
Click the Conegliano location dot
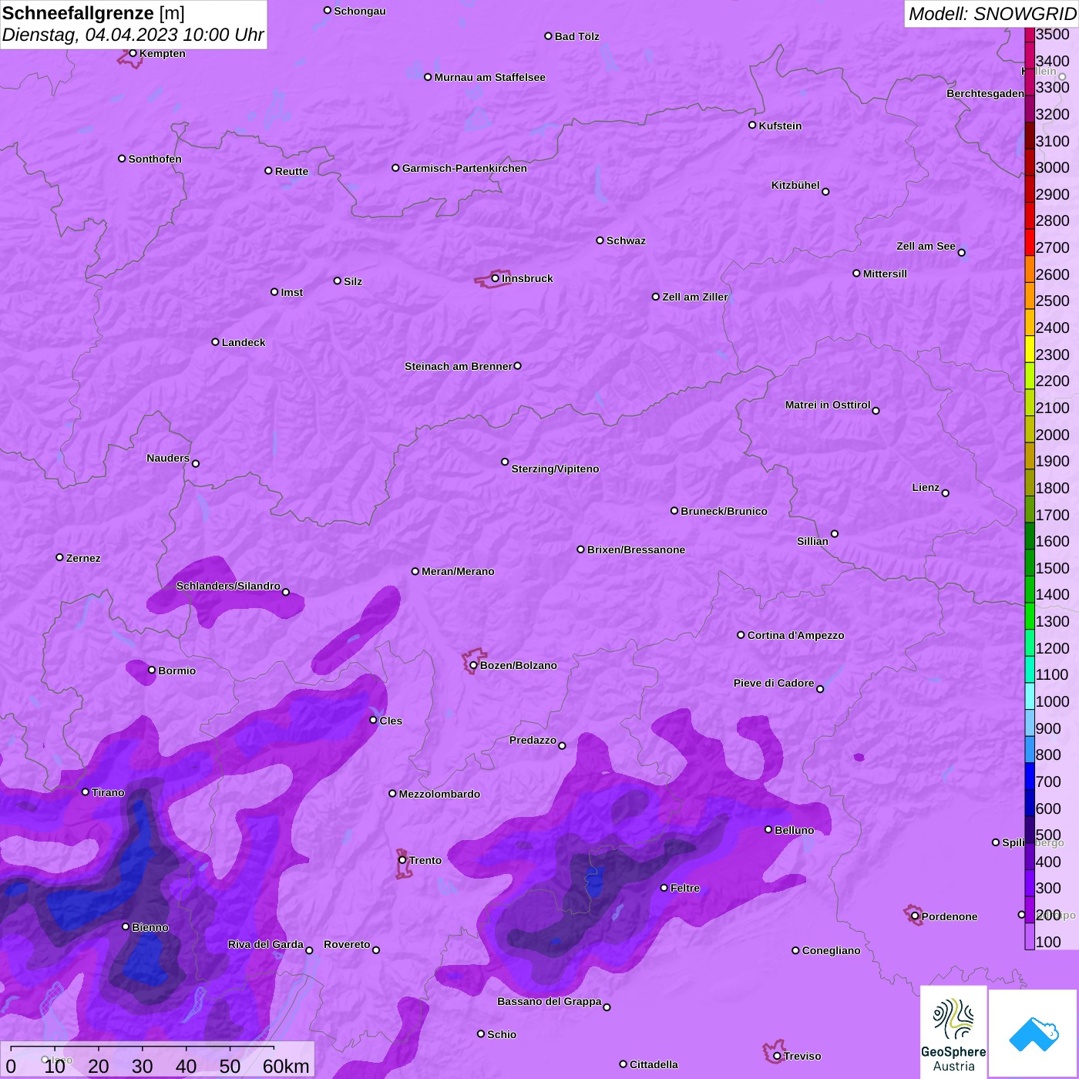click(795, 950)
